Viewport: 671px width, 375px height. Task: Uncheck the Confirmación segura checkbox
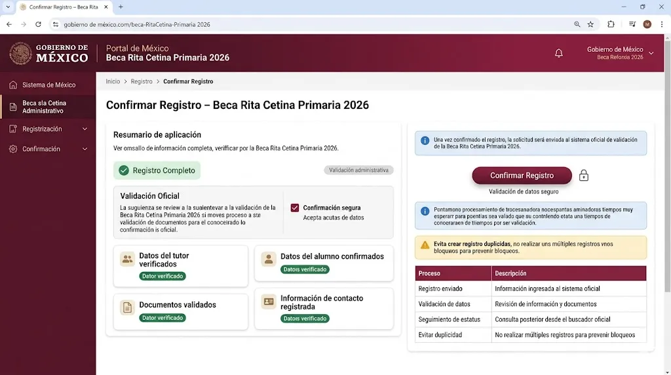click(x=295, y=208)
